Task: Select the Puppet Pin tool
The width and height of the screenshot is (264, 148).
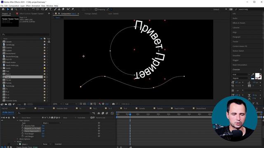Action: tap(73, 9)
